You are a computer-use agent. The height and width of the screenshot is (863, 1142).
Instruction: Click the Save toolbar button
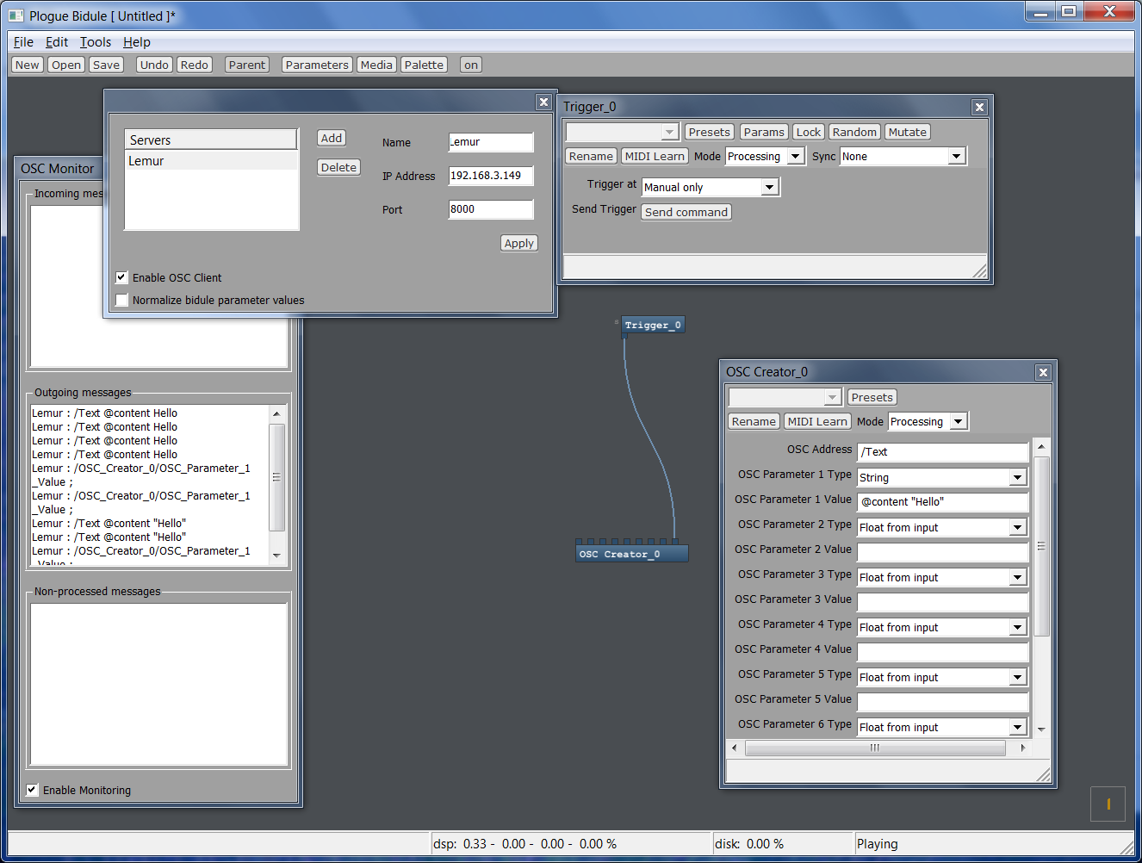106,65
